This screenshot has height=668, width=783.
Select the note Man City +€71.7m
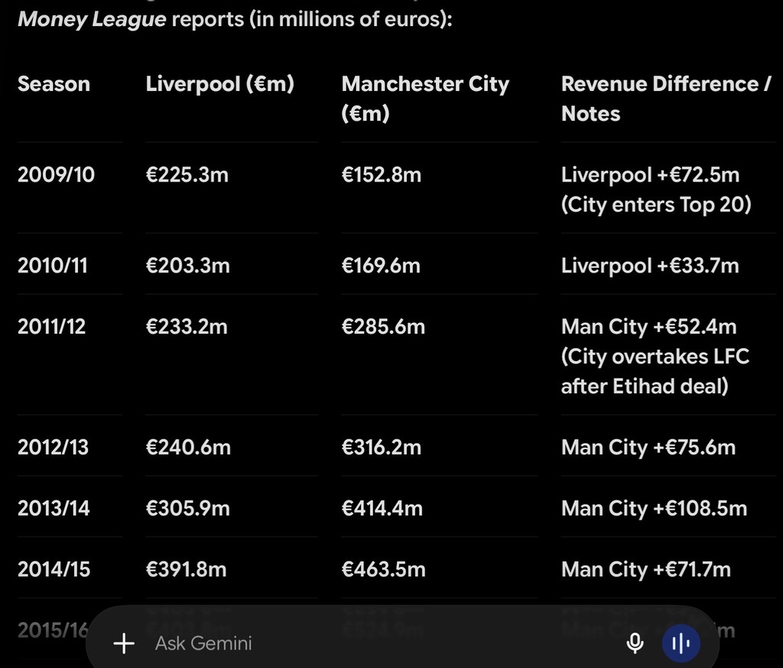point(646,569)
